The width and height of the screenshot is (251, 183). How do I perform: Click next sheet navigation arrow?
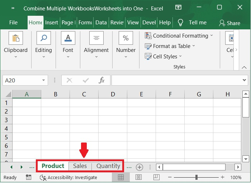click(22, 167)
